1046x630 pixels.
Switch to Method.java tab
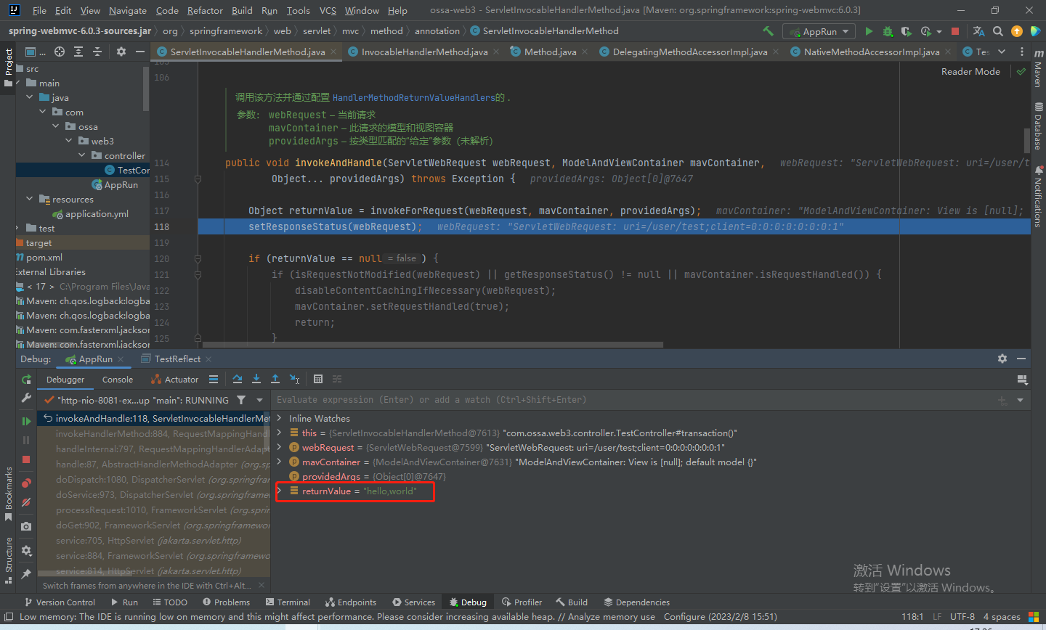550,52
